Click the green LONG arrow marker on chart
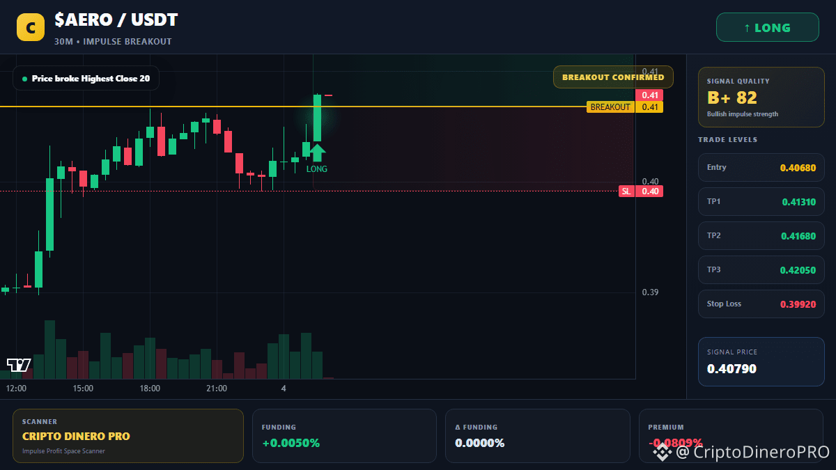Image resolution: width=836 pixels, height=470 pixels. [x=317, y=152]
